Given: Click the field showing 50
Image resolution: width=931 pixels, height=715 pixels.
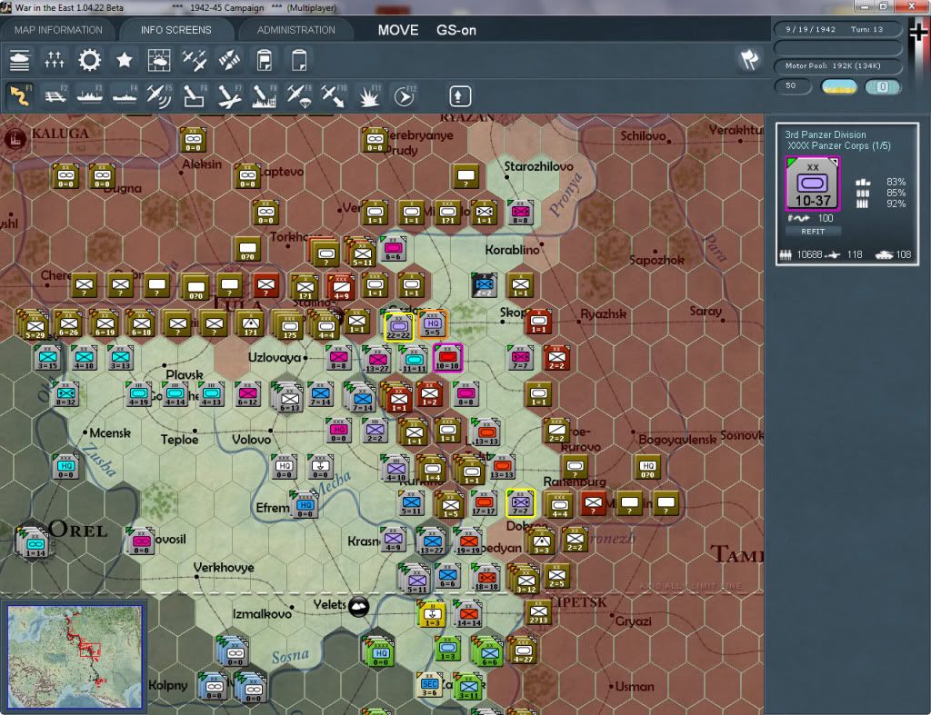Looking at the screenshot, I should tap(793, 86).
